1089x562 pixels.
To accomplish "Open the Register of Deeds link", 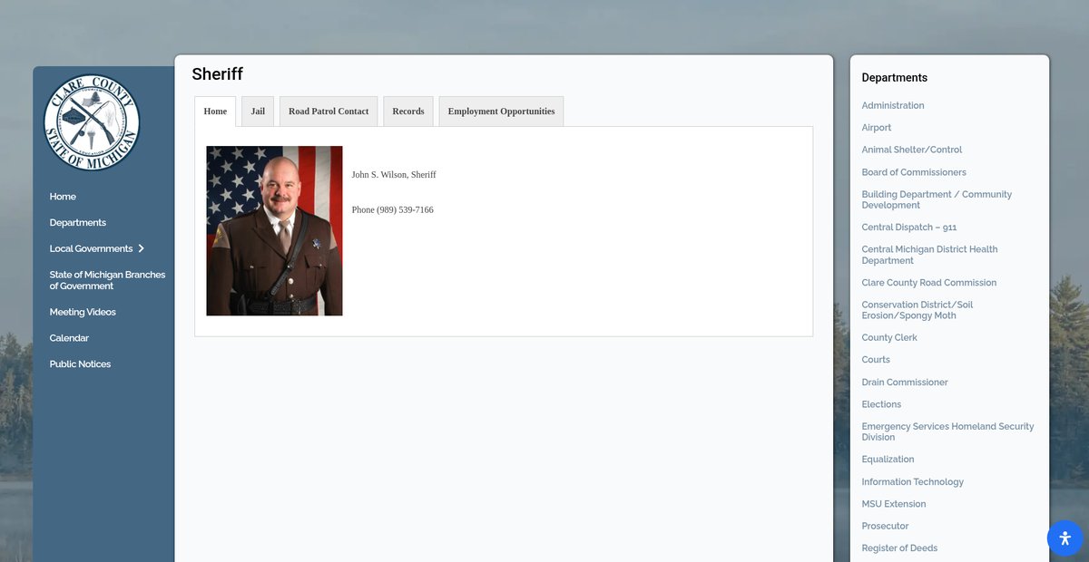I will coord(899,548).
